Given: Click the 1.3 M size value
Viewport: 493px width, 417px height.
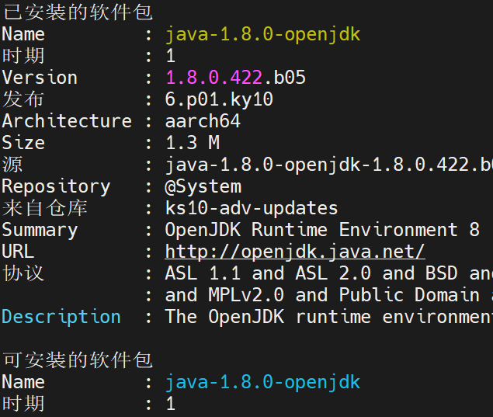Looking at the screenshot, I should tap(192, 143).
